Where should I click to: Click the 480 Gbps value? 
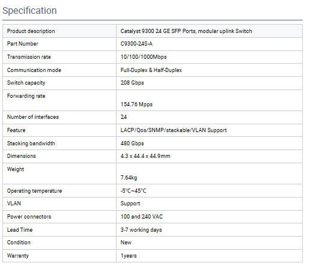132,144
